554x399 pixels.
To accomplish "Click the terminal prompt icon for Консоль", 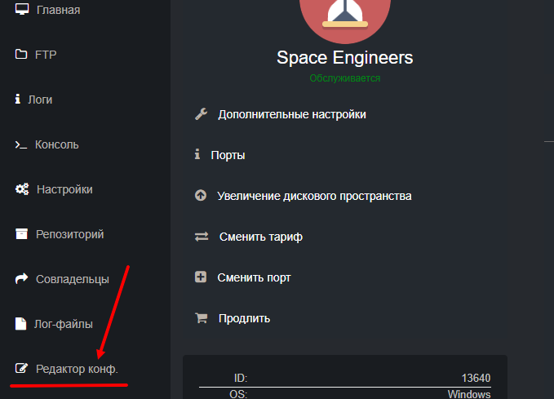I will click(21, 144).
